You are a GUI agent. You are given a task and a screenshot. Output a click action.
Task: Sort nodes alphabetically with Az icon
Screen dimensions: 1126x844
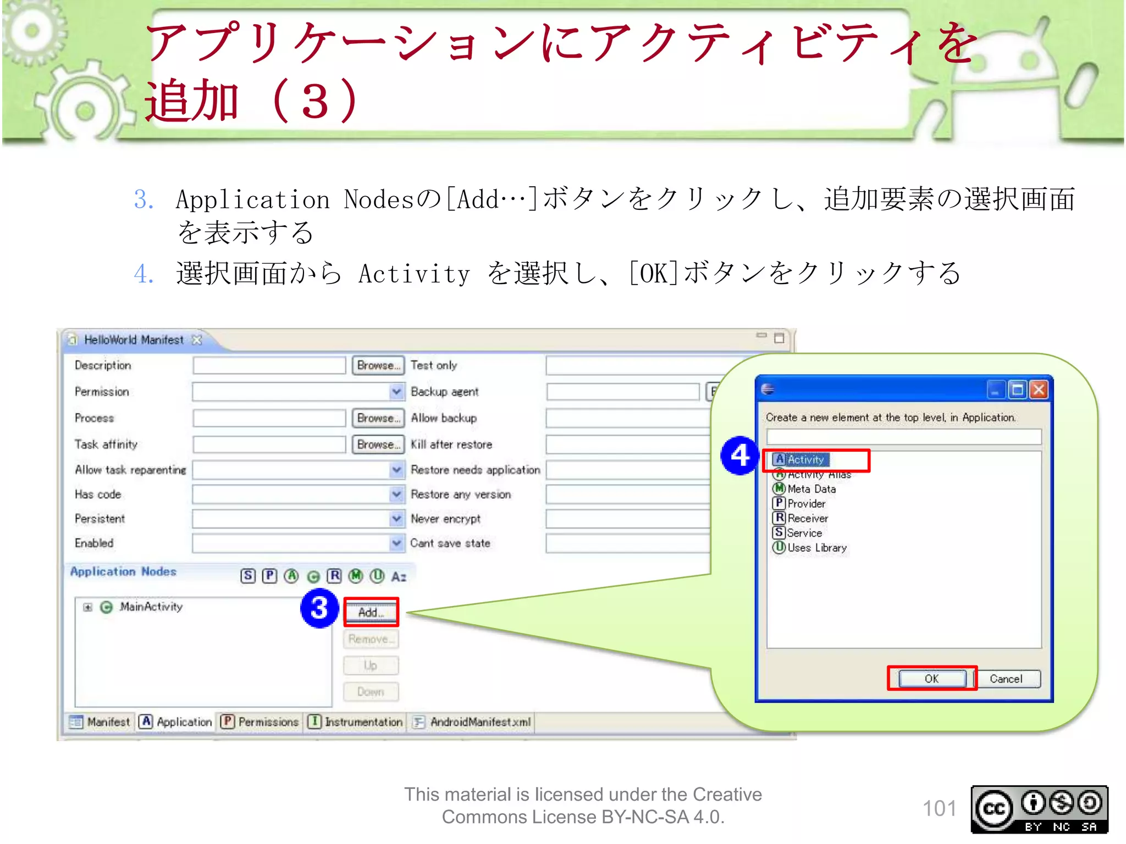(399, 576)
